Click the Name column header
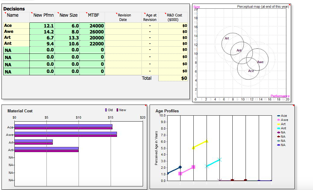Screen dimensions: 313x190 tap(13, 15)
